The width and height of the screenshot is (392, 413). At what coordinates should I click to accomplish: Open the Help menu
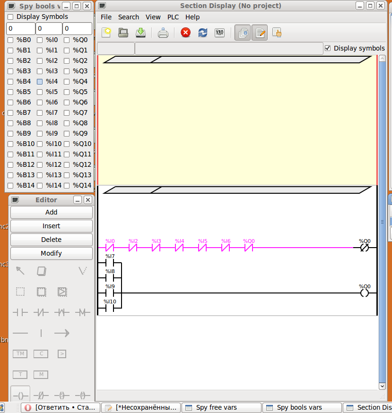pos(192,17)
